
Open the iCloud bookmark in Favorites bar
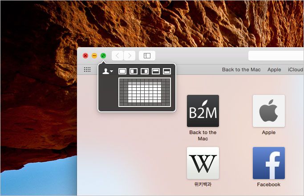pyautogui.click(x=296, y=69)
